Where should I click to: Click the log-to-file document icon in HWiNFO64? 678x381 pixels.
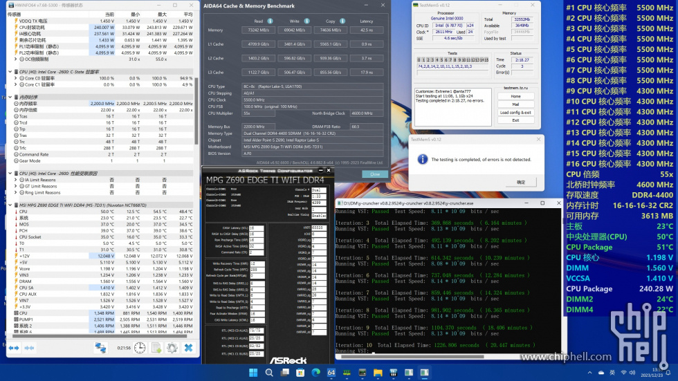click(156, 348)
